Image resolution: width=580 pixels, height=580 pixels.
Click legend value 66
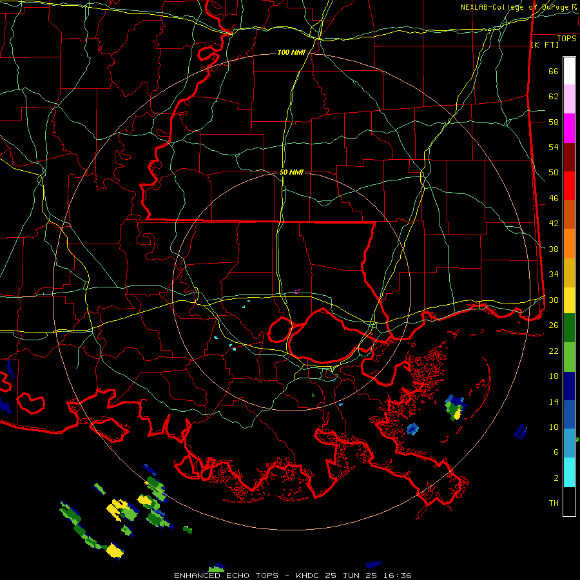point(554,71)
